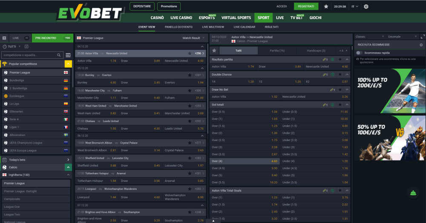Open the IT language dropdown
This screenshot has height=223, width=426.
355,6
